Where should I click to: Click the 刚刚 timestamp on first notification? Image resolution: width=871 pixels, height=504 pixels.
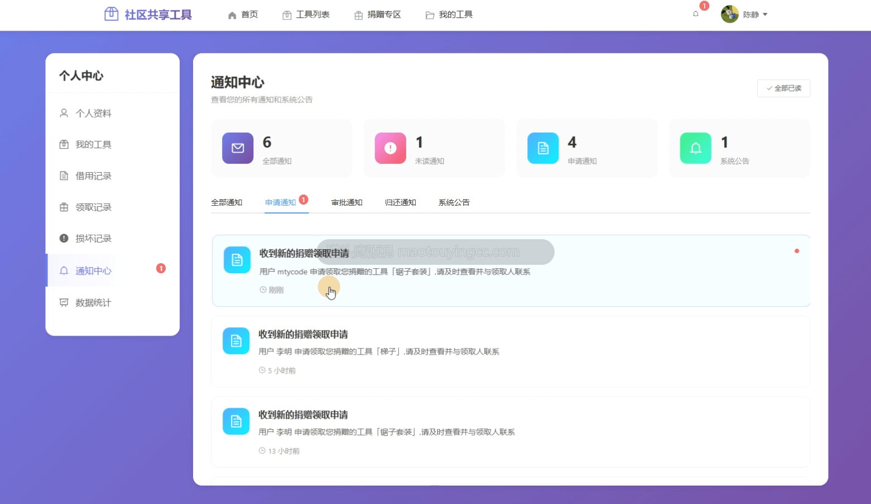272,290
